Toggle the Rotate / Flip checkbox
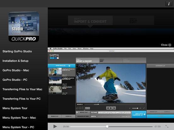The image size is (174, 130). click(x=77, y=112)
